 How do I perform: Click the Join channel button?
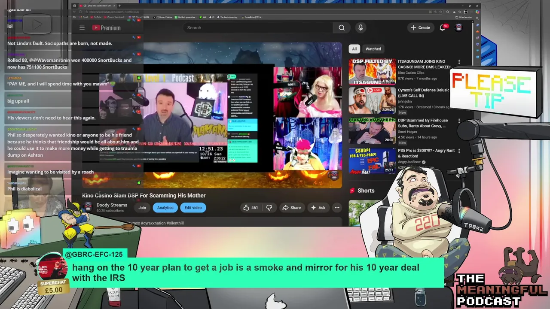[x=142, y=208]
